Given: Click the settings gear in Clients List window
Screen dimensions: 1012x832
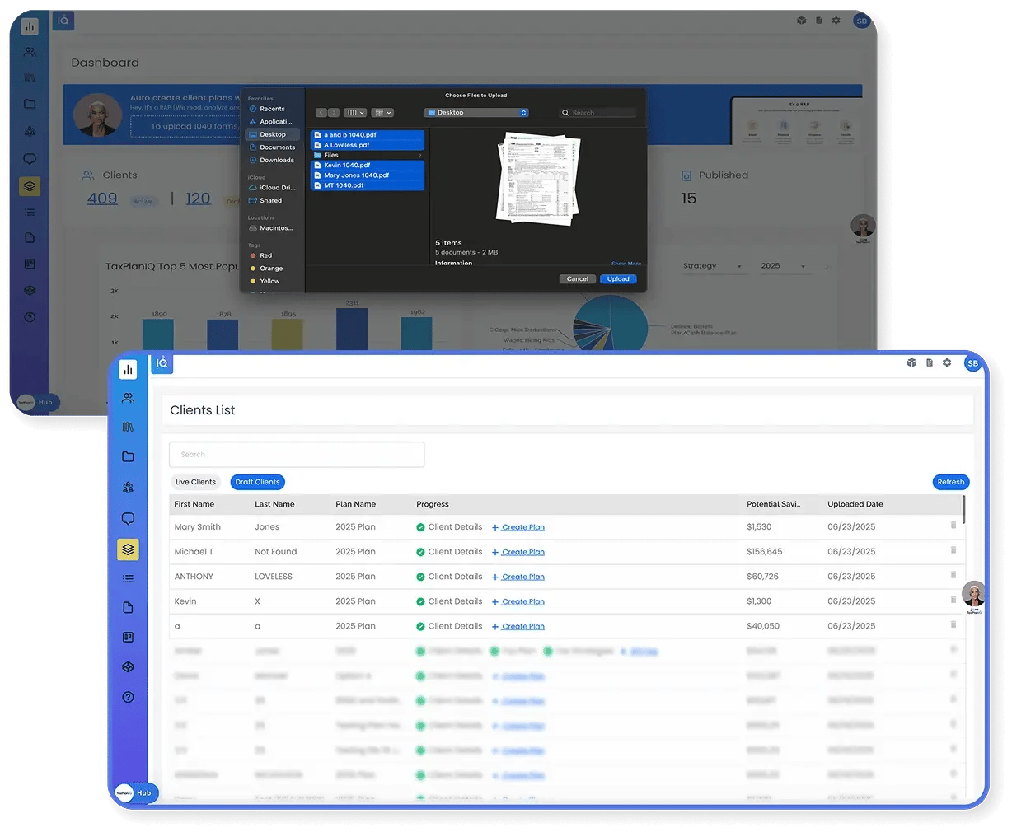Looking at the screenshot, I should click(947, 362).
